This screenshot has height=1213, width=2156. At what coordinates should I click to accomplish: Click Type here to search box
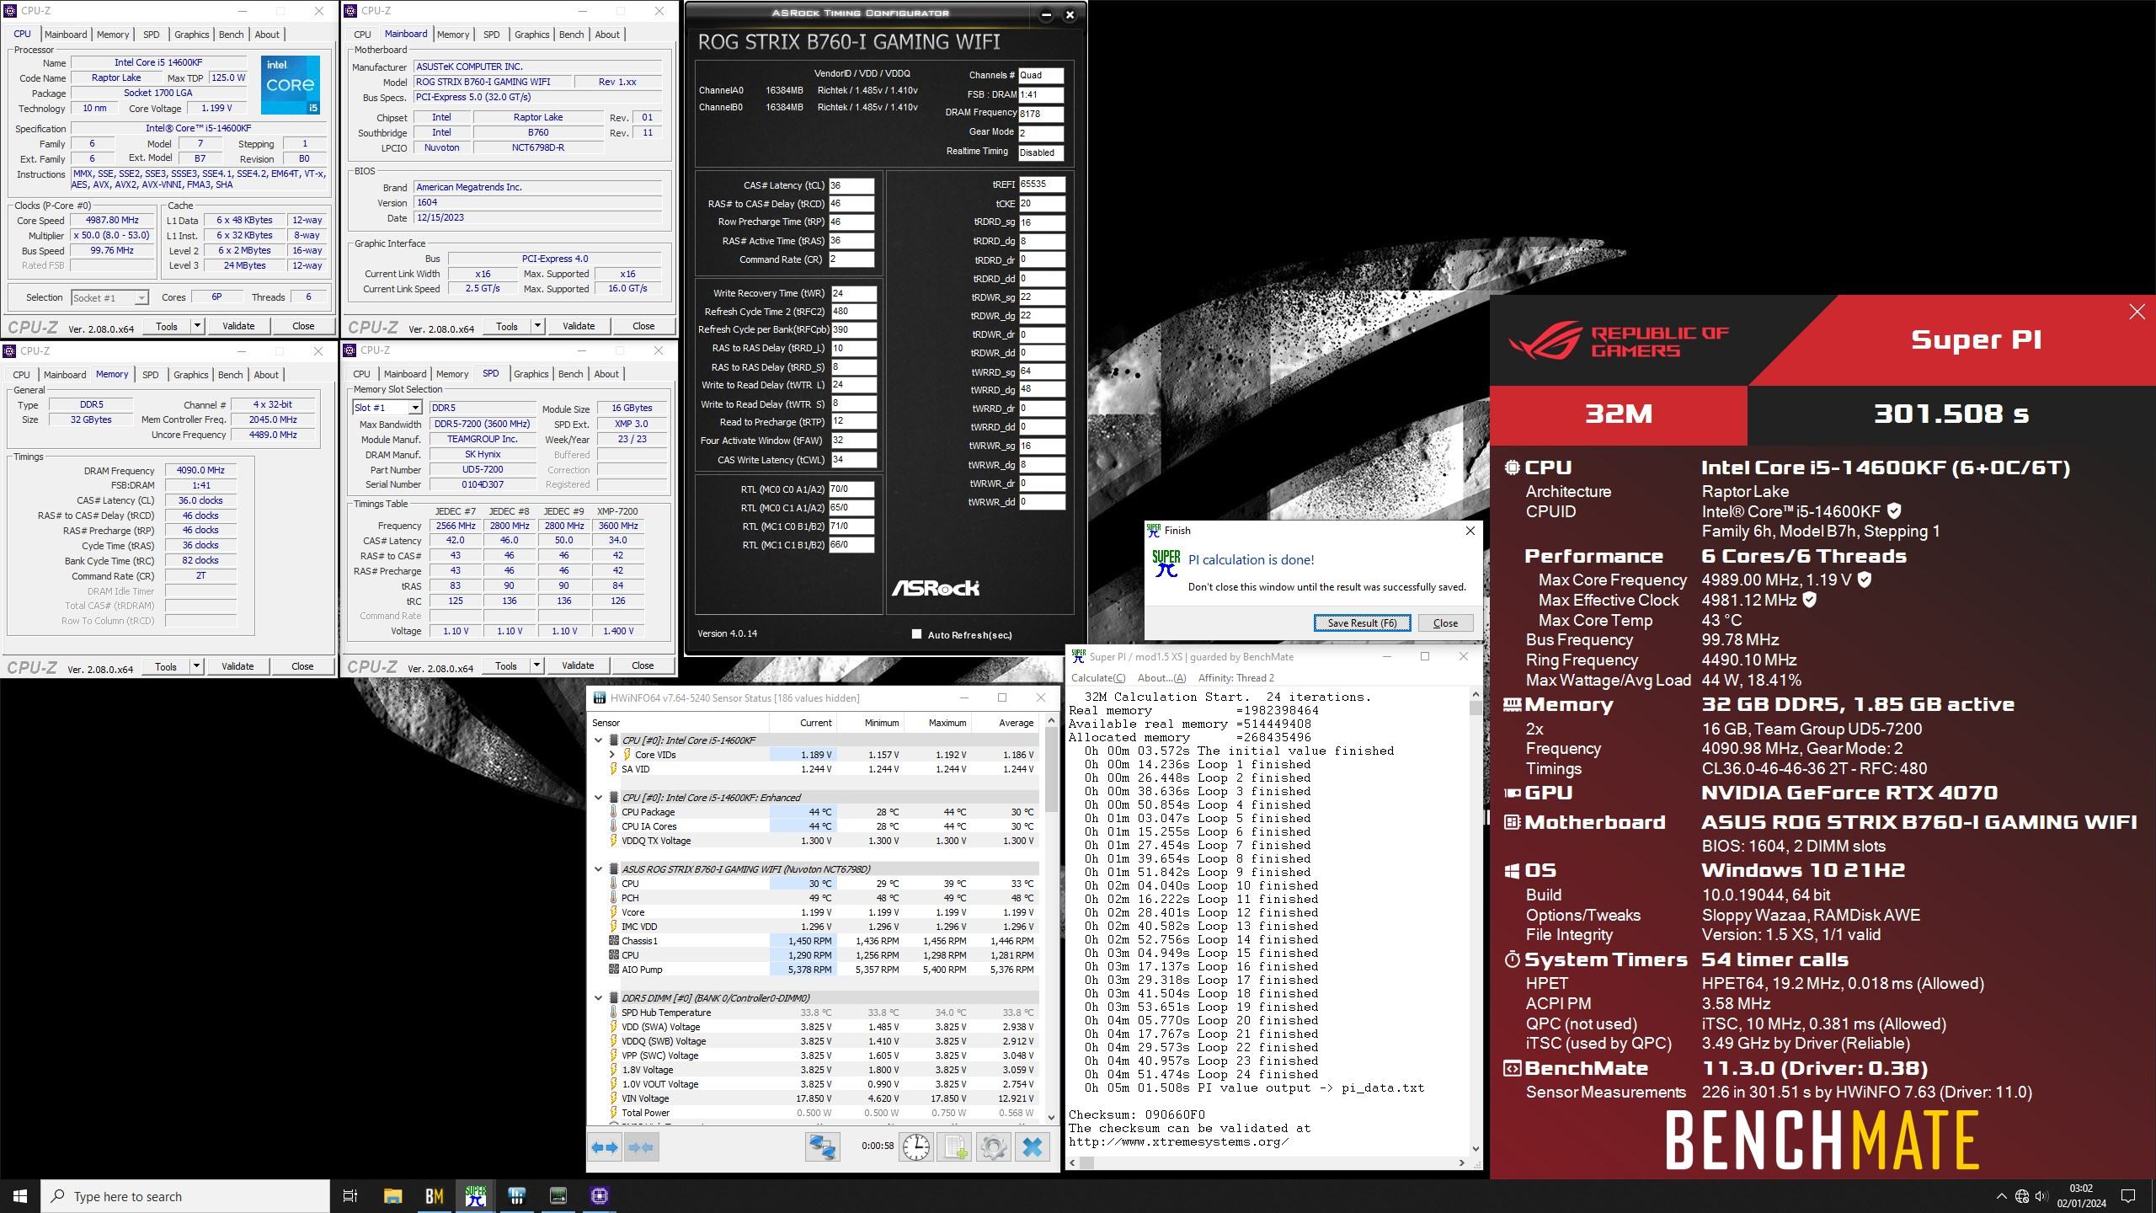point(185,1196)
